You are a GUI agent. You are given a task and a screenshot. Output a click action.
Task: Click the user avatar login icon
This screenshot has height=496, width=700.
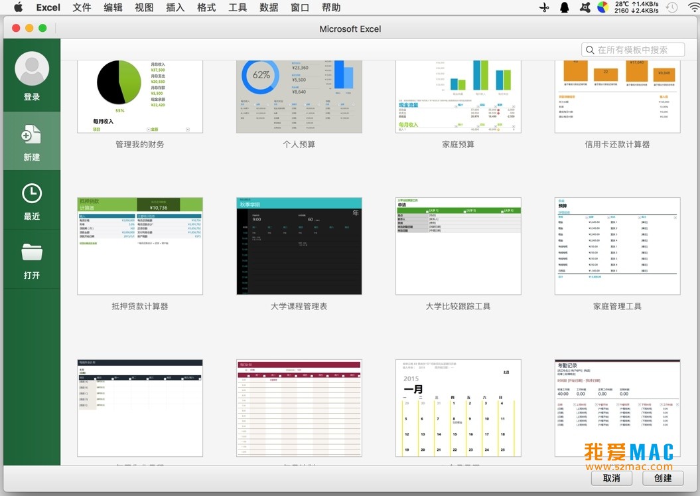[32, 68]
